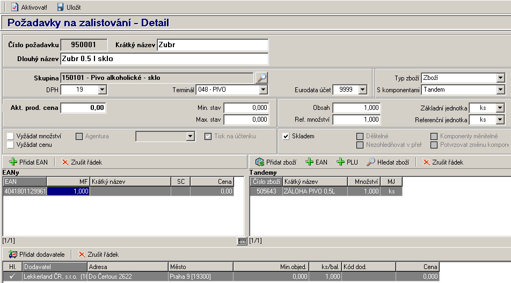Click the Krátký název input field
The width and height of the screenshot is (511, 283).
[x=213, y=45]
